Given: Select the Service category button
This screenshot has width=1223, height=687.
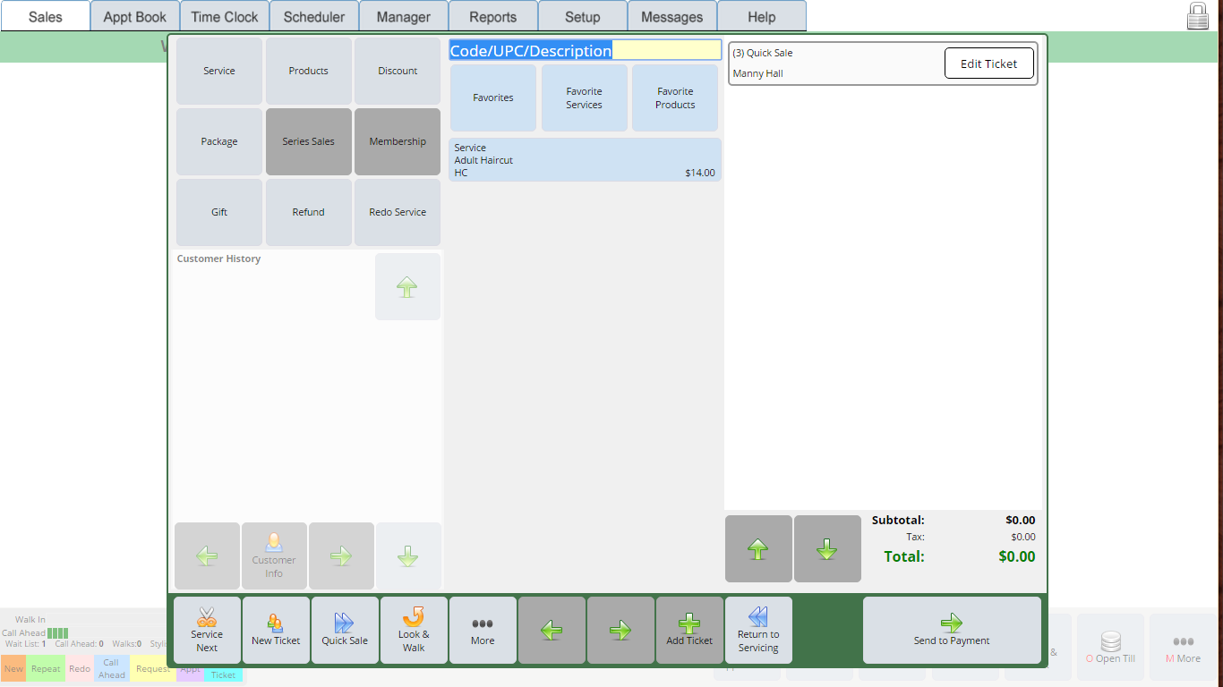Looking at the screenshot, I should (219, 71).
